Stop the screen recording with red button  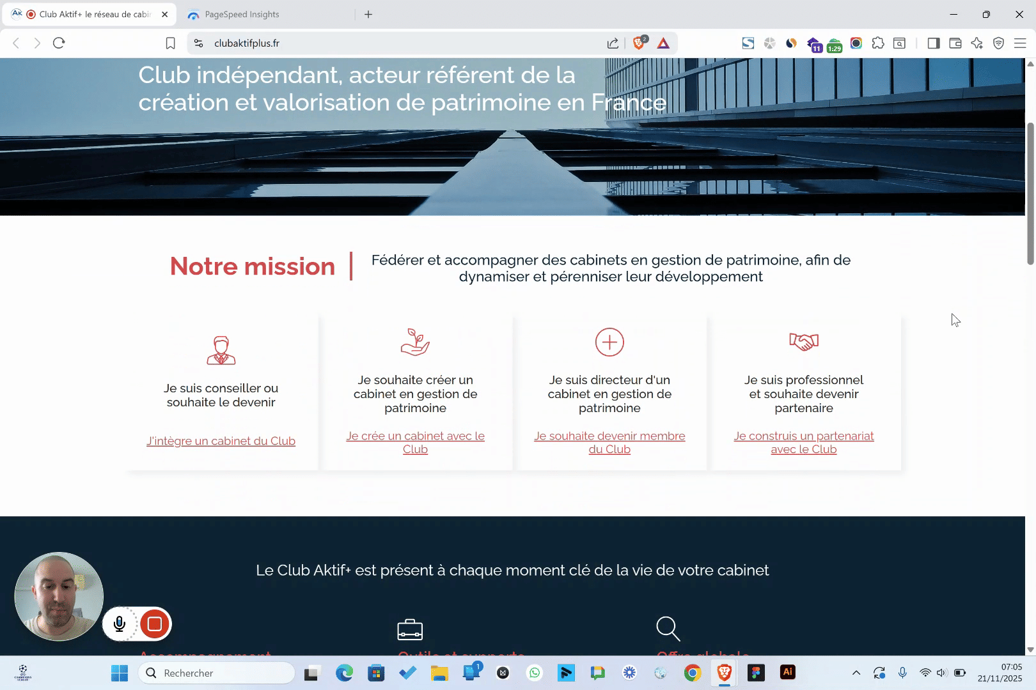point(154,624)
